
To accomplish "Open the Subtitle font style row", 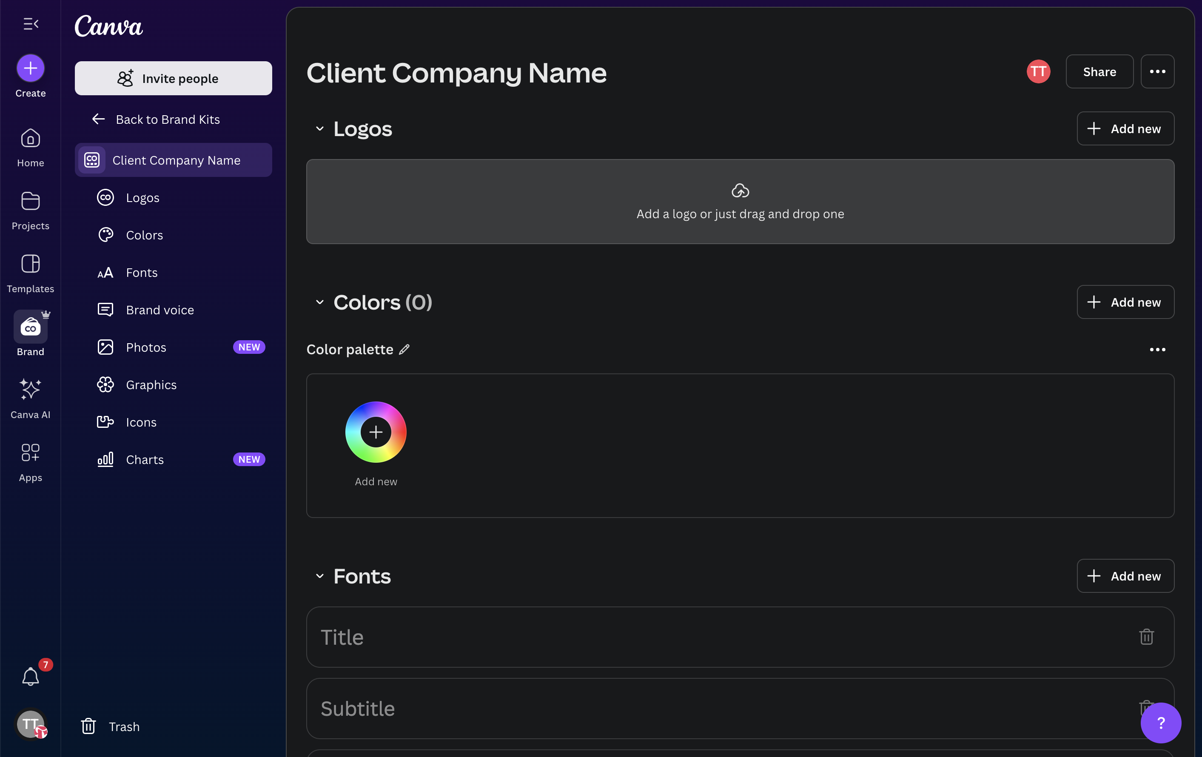I will coord(740,708).
